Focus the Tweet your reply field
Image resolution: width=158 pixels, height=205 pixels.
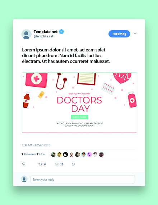pos(83,179)
